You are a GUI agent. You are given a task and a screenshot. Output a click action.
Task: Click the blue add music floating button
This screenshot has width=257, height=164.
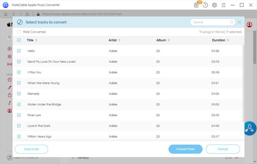250,128
